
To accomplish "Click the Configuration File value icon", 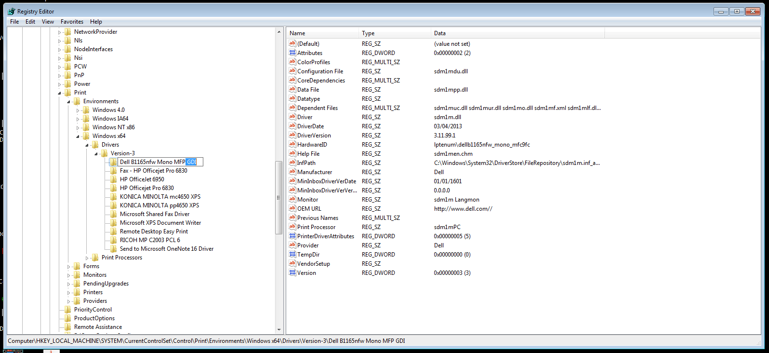I will 292,71.
